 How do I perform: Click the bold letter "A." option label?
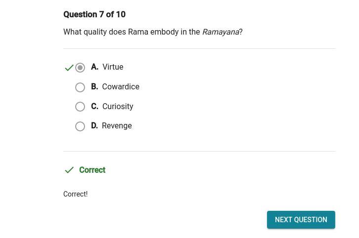[94, 67]
